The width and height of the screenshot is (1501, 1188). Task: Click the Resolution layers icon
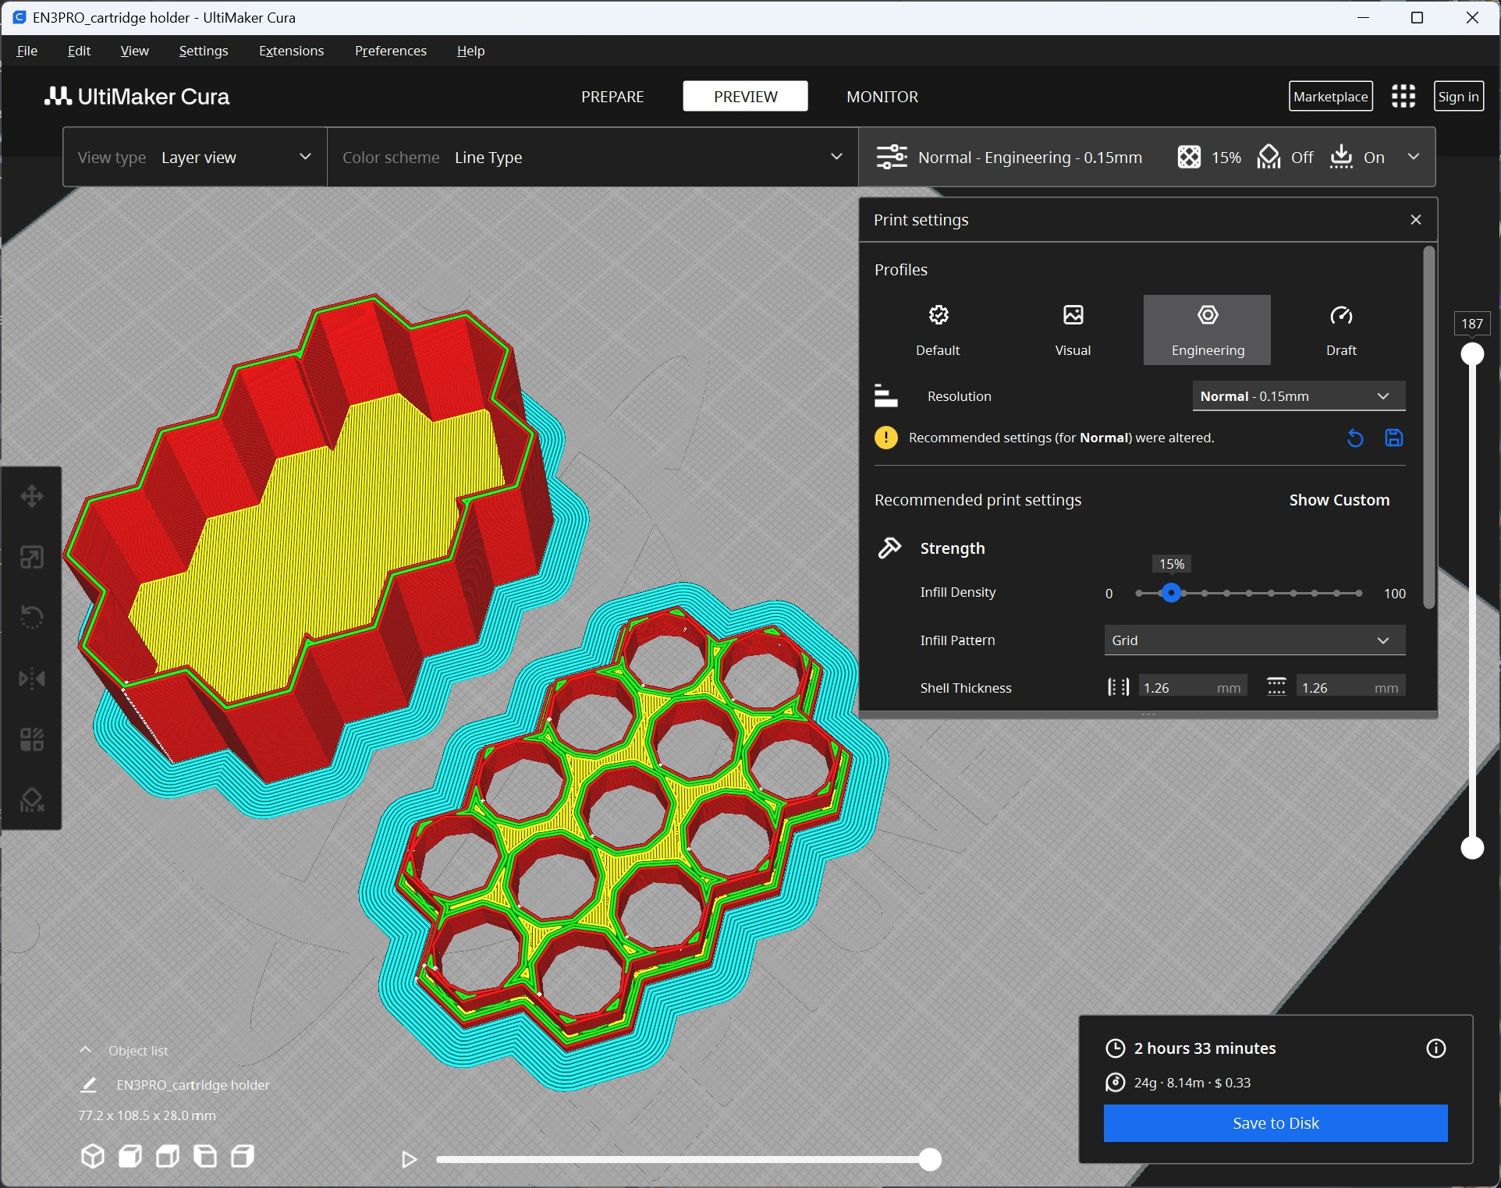click(x=885, y=395)
